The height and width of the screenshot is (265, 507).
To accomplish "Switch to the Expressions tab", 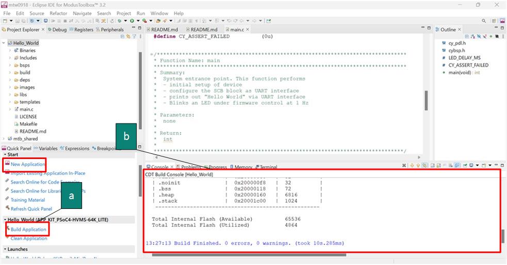I will click(x=74, y=149).
